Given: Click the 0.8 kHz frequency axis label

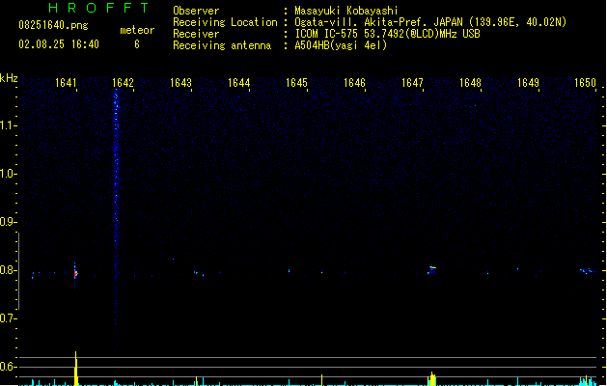Looking at the screenshot, I should pyautogui.click(x=8, y=270).
